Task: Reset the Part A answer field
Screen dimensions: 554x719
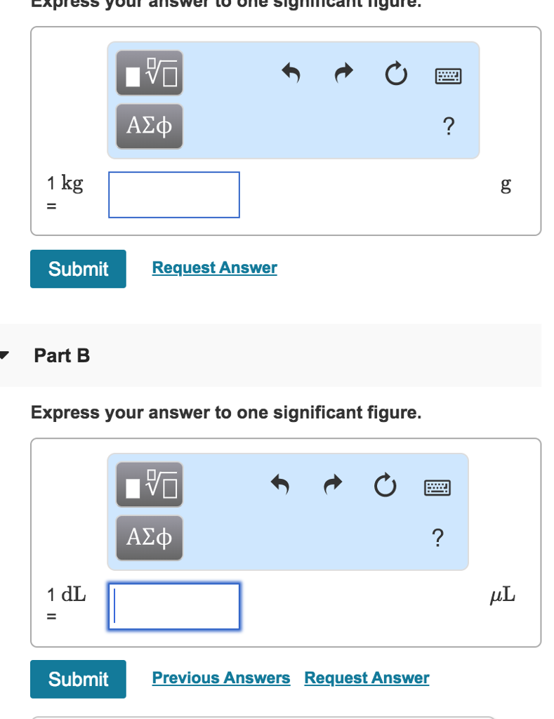Action: tap(395, 74)
